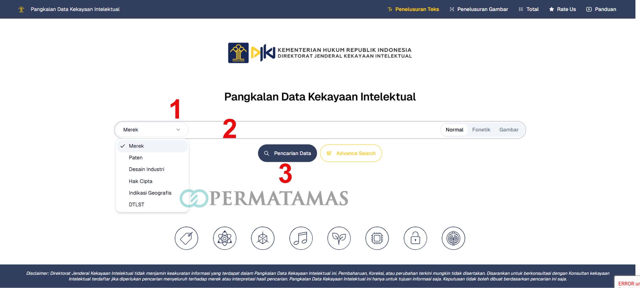Click Total in the navigation bar

(x=529, y=9)
